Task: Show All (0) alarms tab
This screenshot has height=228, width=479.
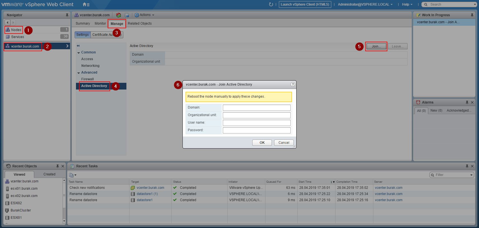Action: [x=421, y=111]
